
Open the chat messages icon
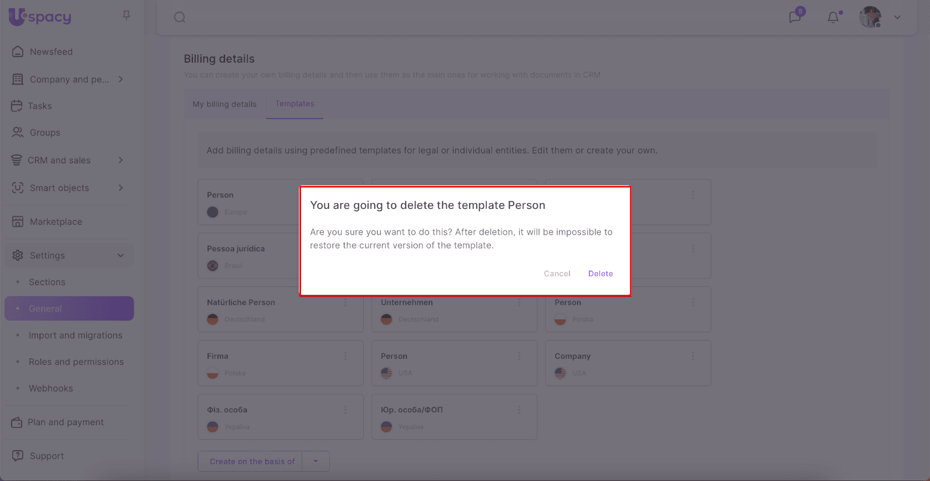click(x=795, y=17)
